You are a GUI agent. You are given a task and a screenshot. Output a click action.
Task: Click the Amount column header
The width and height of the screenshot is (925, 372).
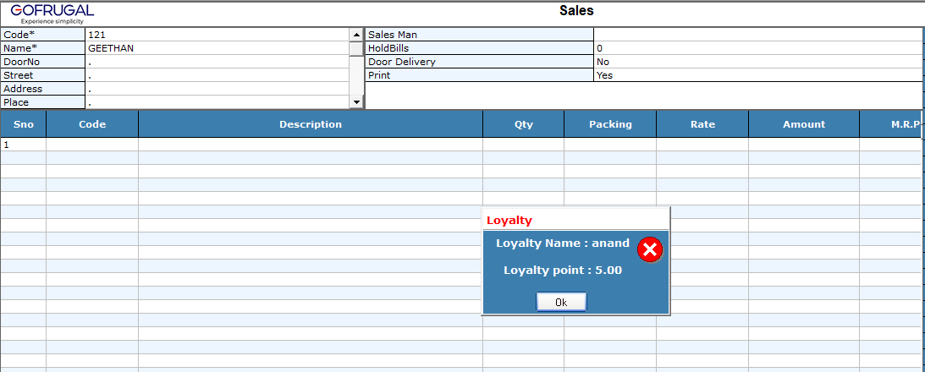[803, 124]
